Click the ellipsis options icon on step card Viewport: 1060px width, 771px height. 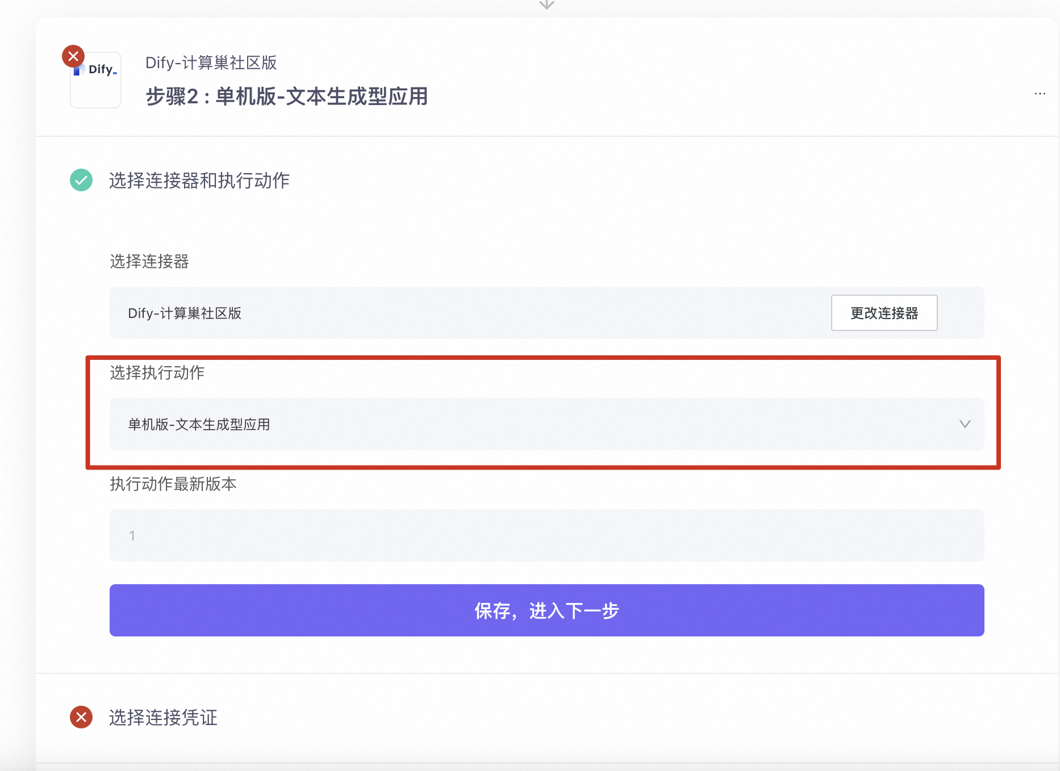tap(1040, 93)
